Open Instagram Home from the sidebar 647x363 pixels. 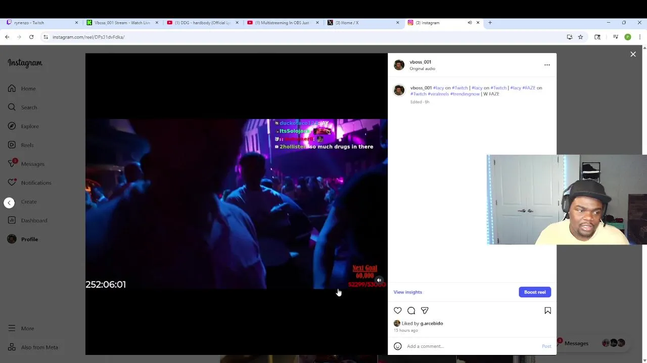point(22,89)
